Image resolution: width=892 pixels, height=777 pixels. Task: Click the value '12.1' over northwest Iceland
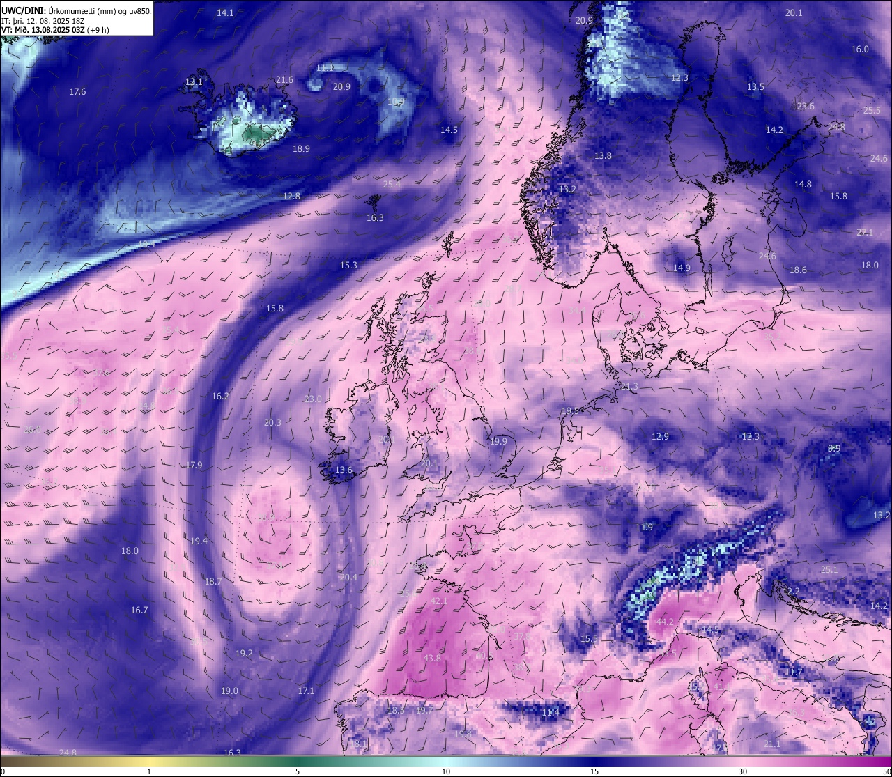tap(194, 82)
